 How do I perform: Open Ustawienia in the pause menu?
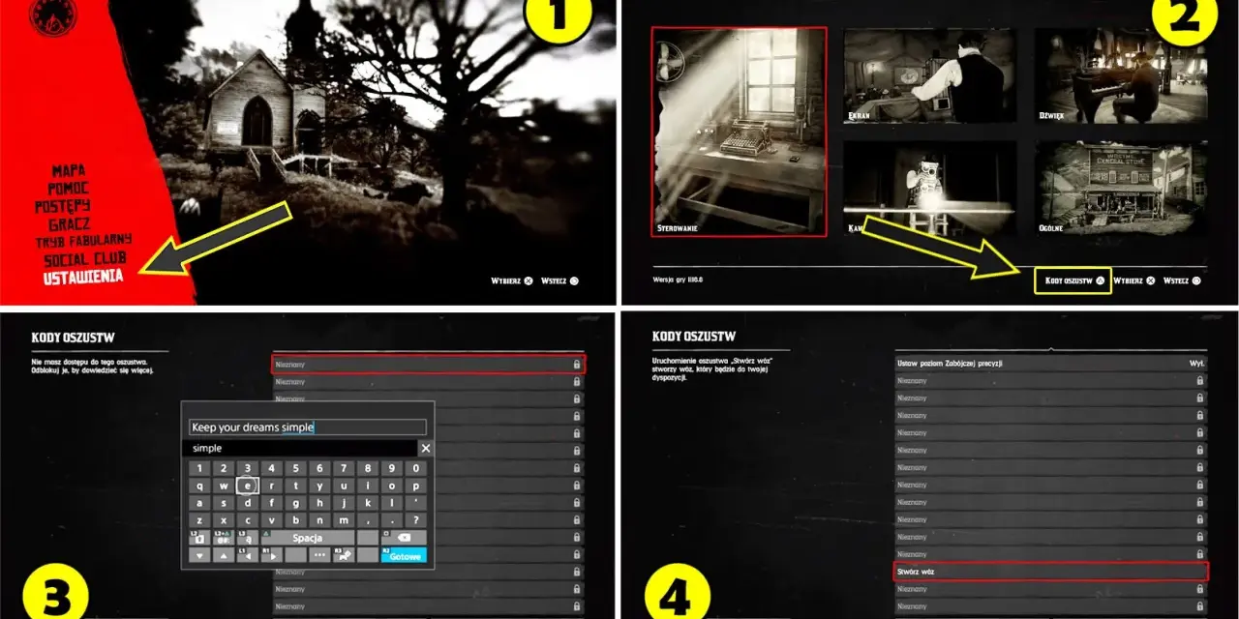83,278
